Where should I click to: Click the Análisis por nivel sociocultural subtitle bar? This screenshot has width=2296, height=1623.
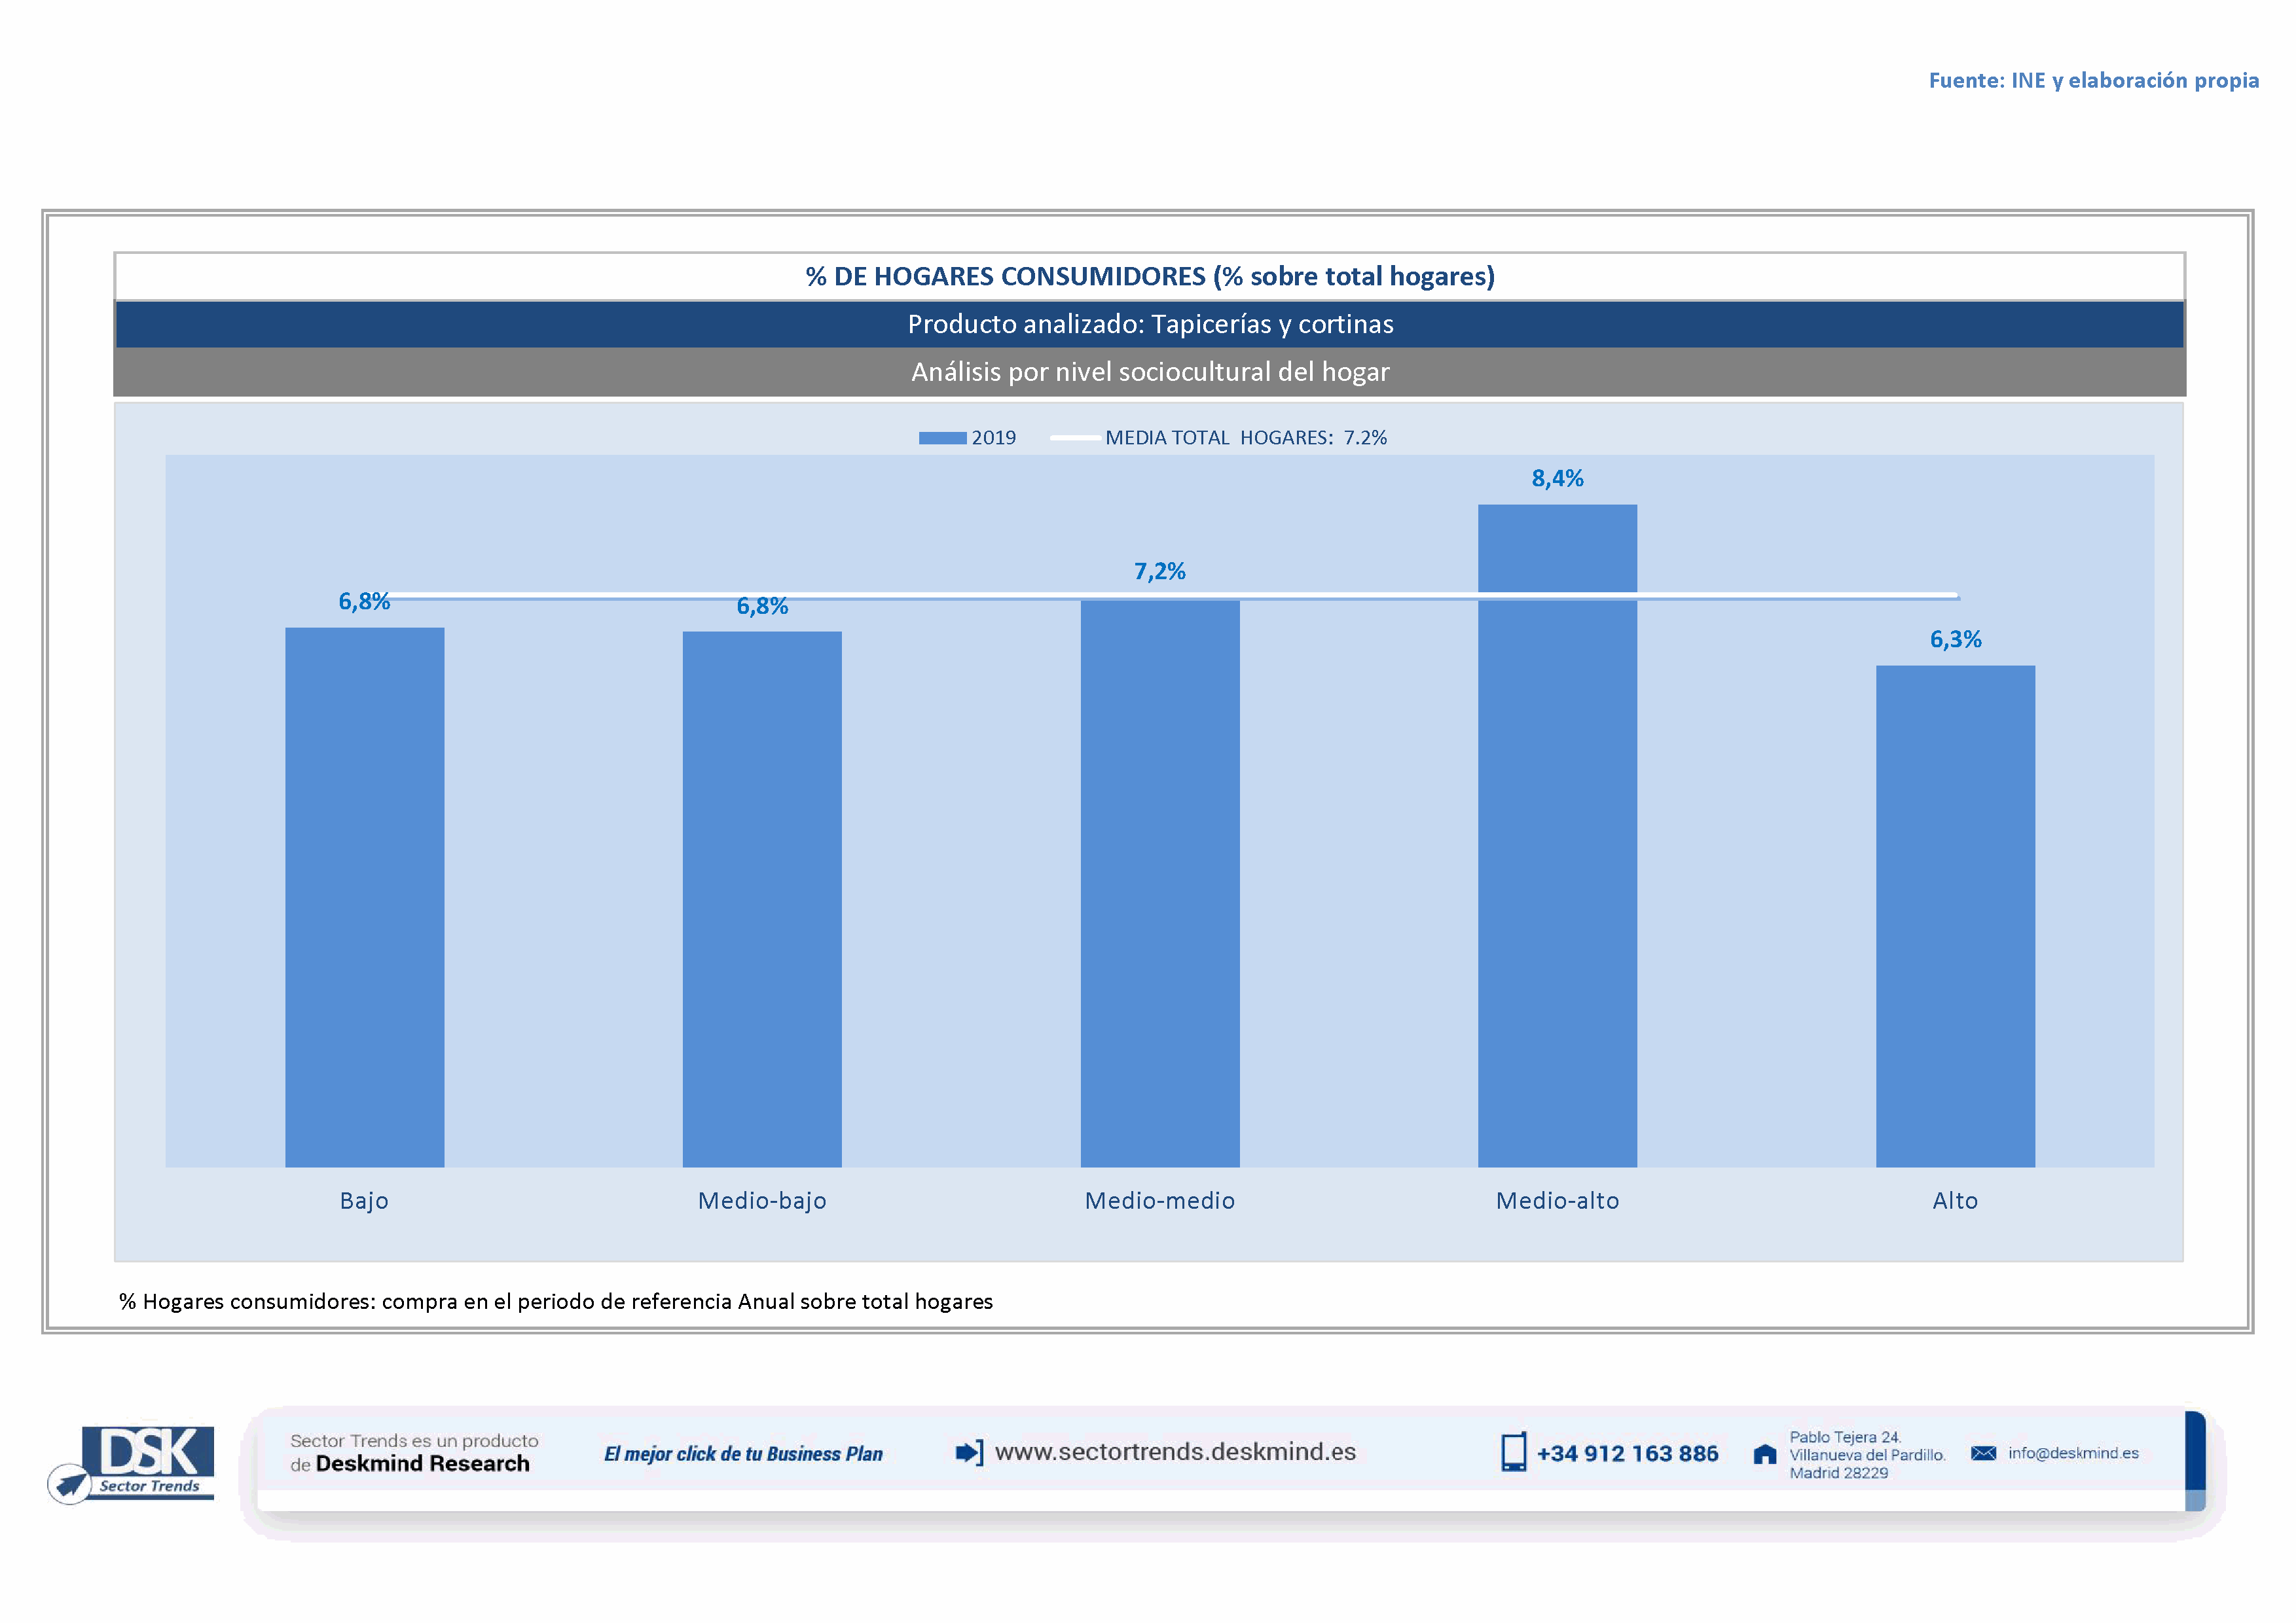pyautogui.click(x=1150, y=372)
